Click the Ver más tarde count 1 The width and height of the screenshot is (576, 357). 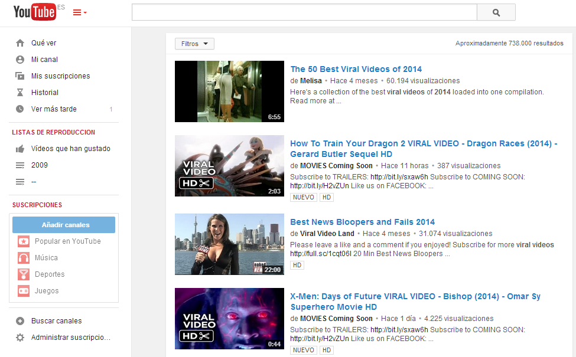(111, 109)
